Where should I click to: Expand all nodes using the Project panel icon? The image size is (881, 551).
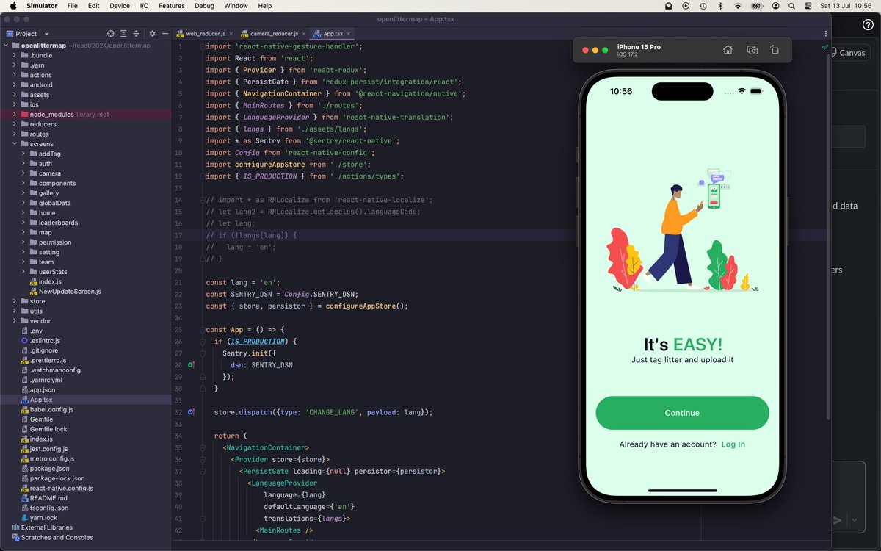123,33
